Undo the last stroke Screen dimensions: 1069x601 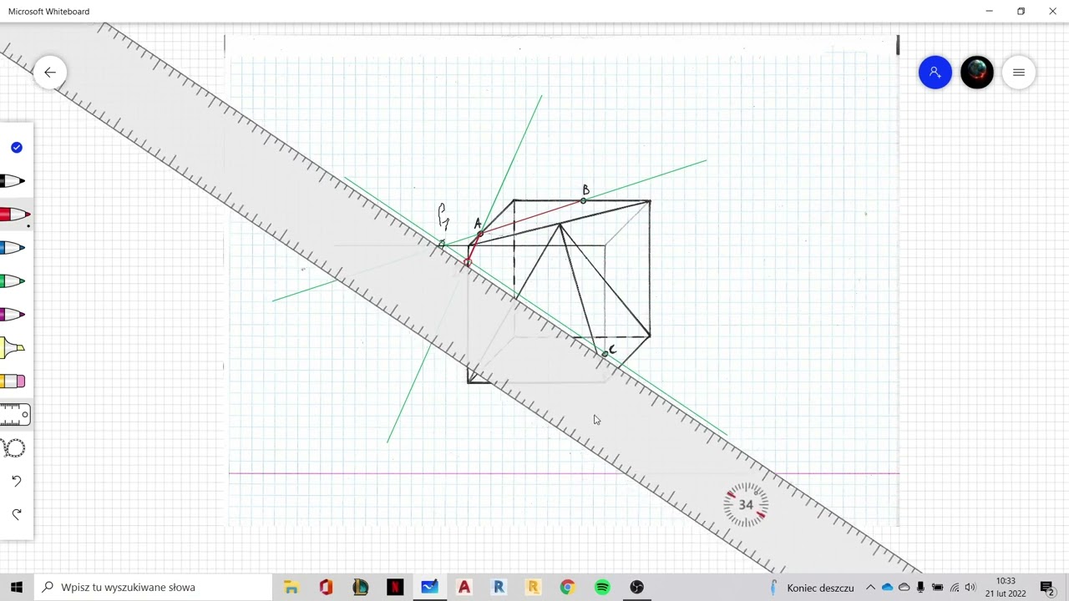point(17,482)
